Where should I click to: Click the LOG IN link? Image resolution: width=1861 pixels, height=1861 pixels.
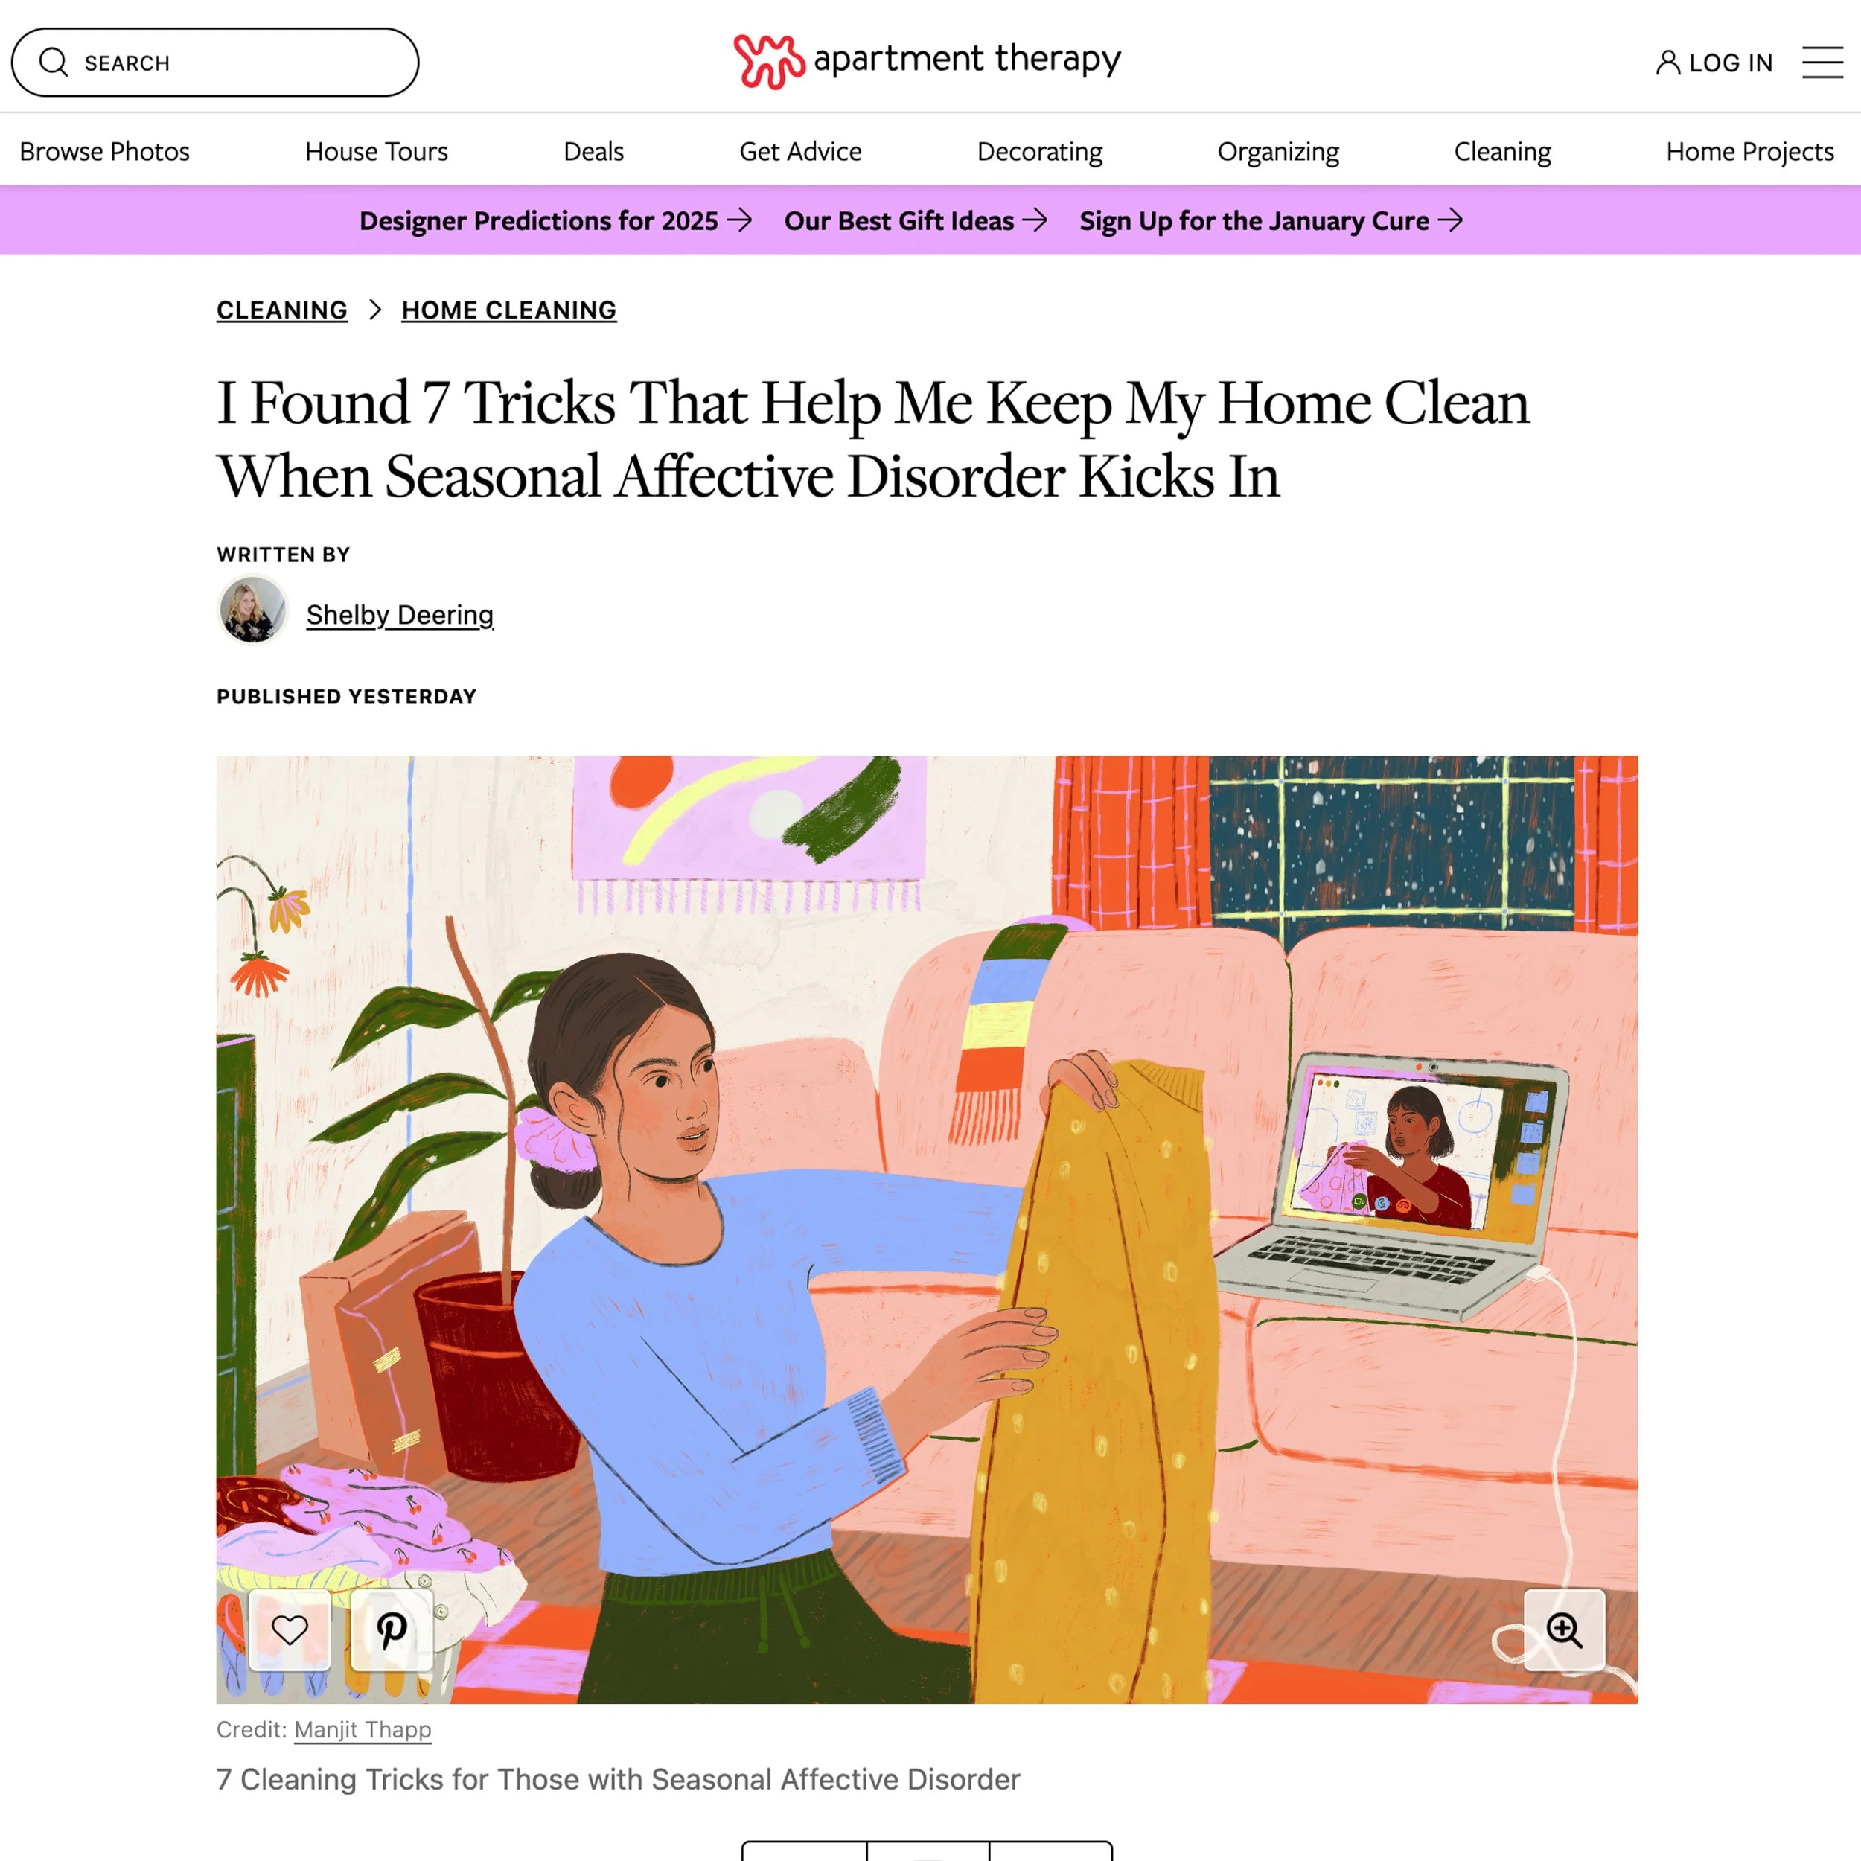point(1730,63)
